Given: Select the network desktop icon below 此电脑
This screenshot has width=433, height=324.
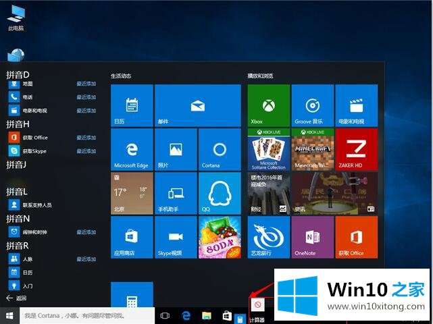Looking at the screenshot, I should (16, 55).
